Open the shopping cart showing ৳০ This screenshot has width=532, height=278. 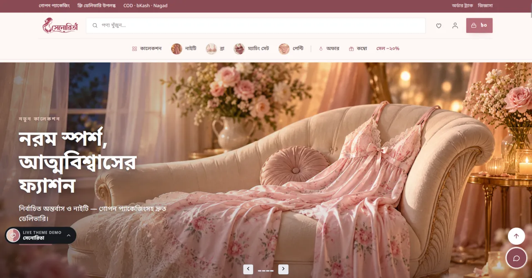pyautogui.click(x=479, y=25)
